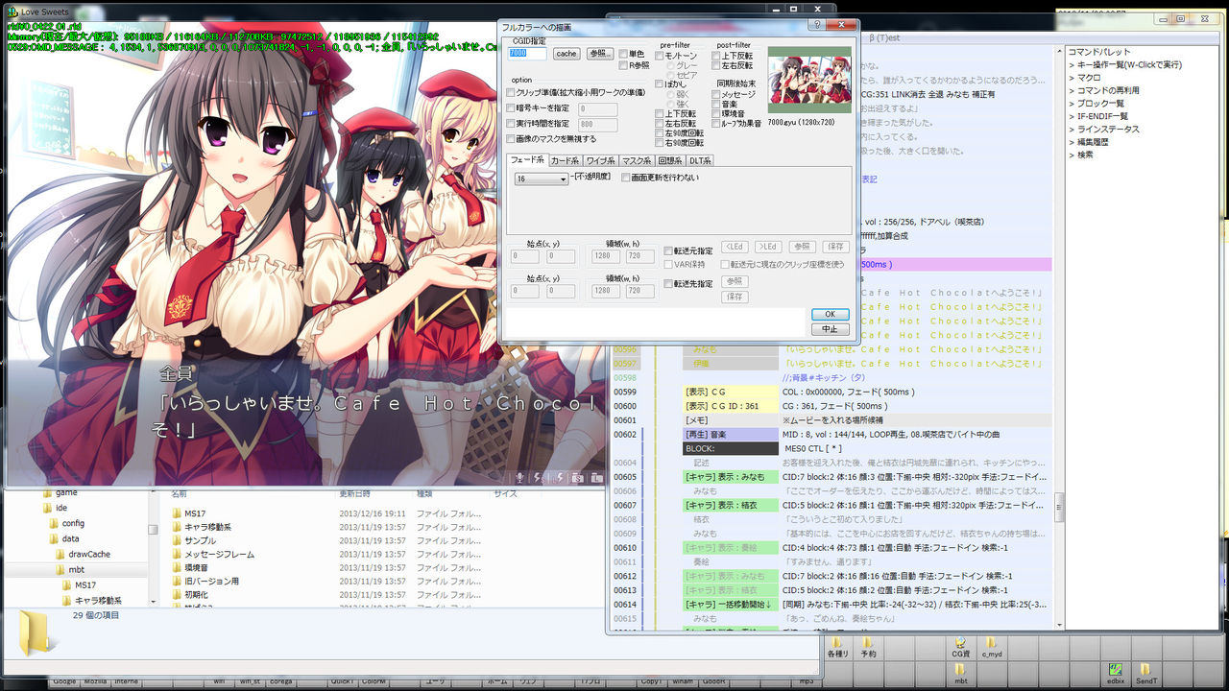Open the 各種リ taskbar folder icon

click(x=837, y=643)
